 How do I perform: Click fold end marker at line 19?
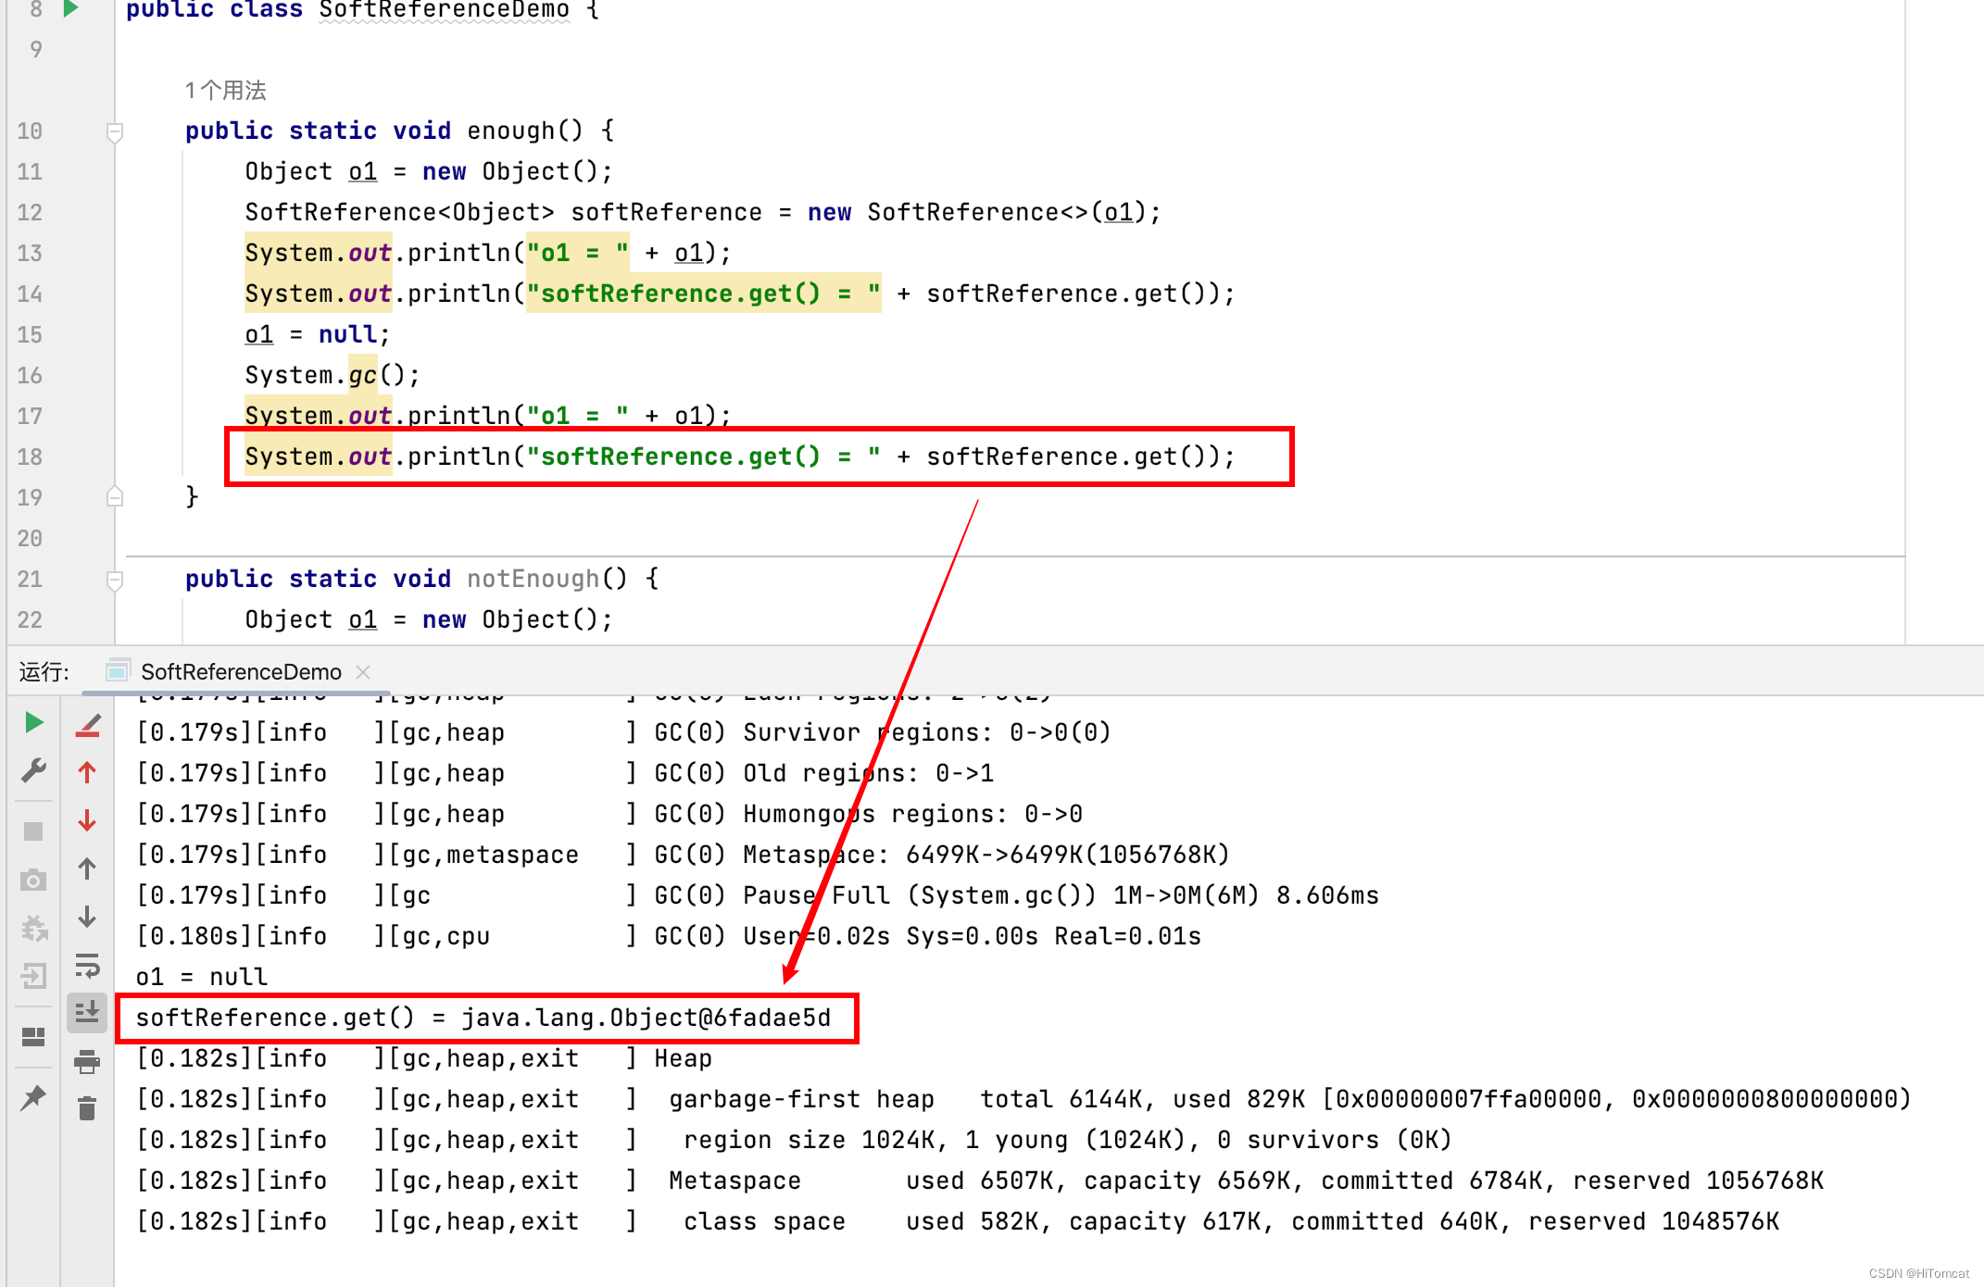[115, 497]
